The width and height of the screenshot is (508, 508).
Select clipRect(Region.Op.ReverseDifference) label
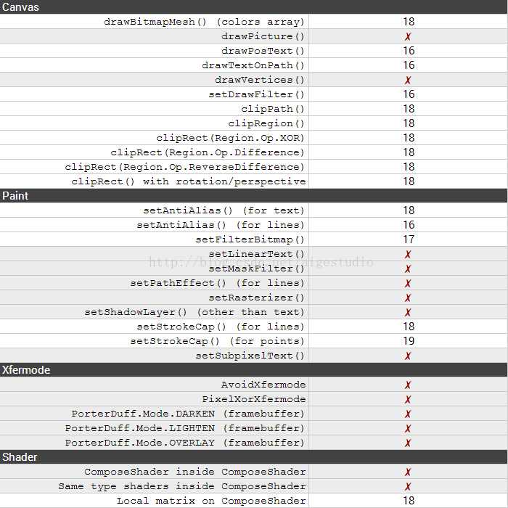(x=184, y=167)
